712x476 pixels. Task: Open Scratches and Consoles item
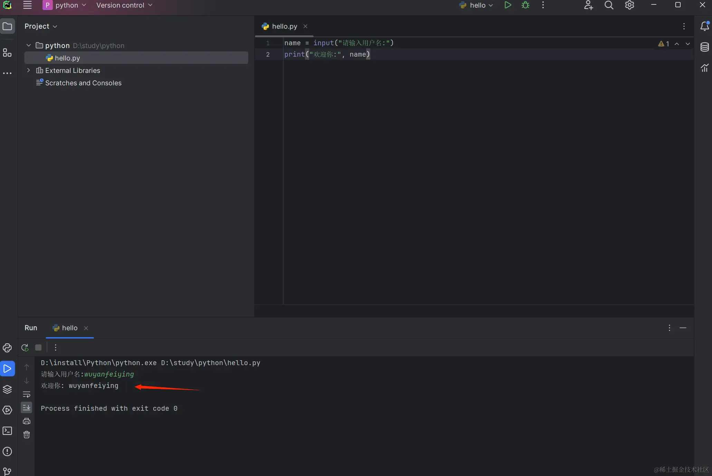pyautogui.click(x=83, y=83)
